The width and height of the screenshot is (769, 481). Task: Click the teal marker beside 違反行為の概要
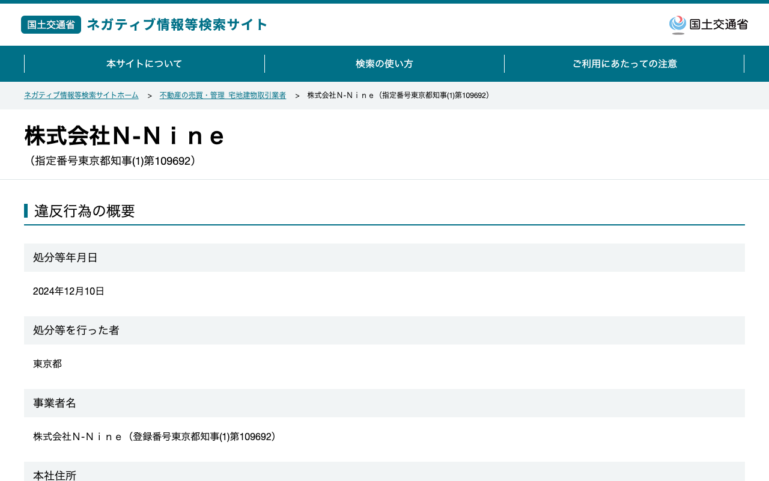click(26, 210)
